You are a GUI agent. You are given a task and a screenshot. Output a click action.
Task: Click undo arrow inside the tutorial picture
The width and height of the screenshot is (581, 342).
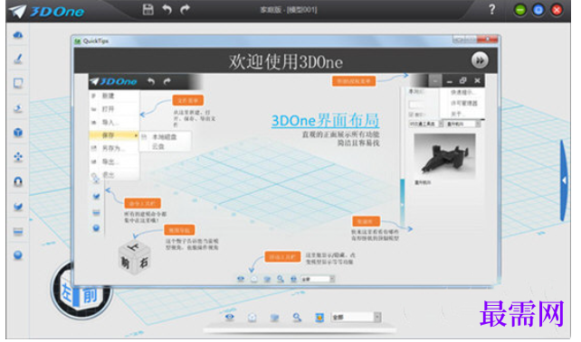point(151,81)
